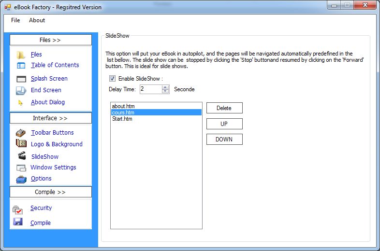This screenshot has width=380, height=251.
Task: Select about.htm in the list
Action: coord(156,106)
